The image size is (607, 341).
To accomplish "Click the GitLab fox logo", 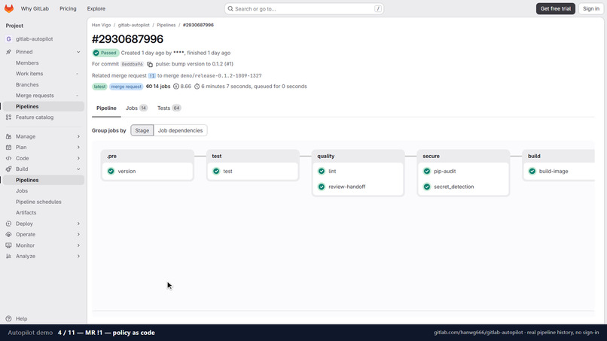I will (x=9, y=8).
